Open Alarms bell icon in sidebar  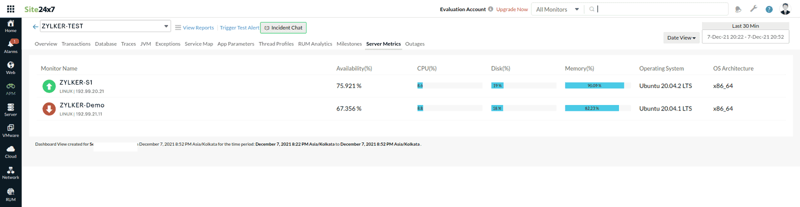tap(10, 46)
